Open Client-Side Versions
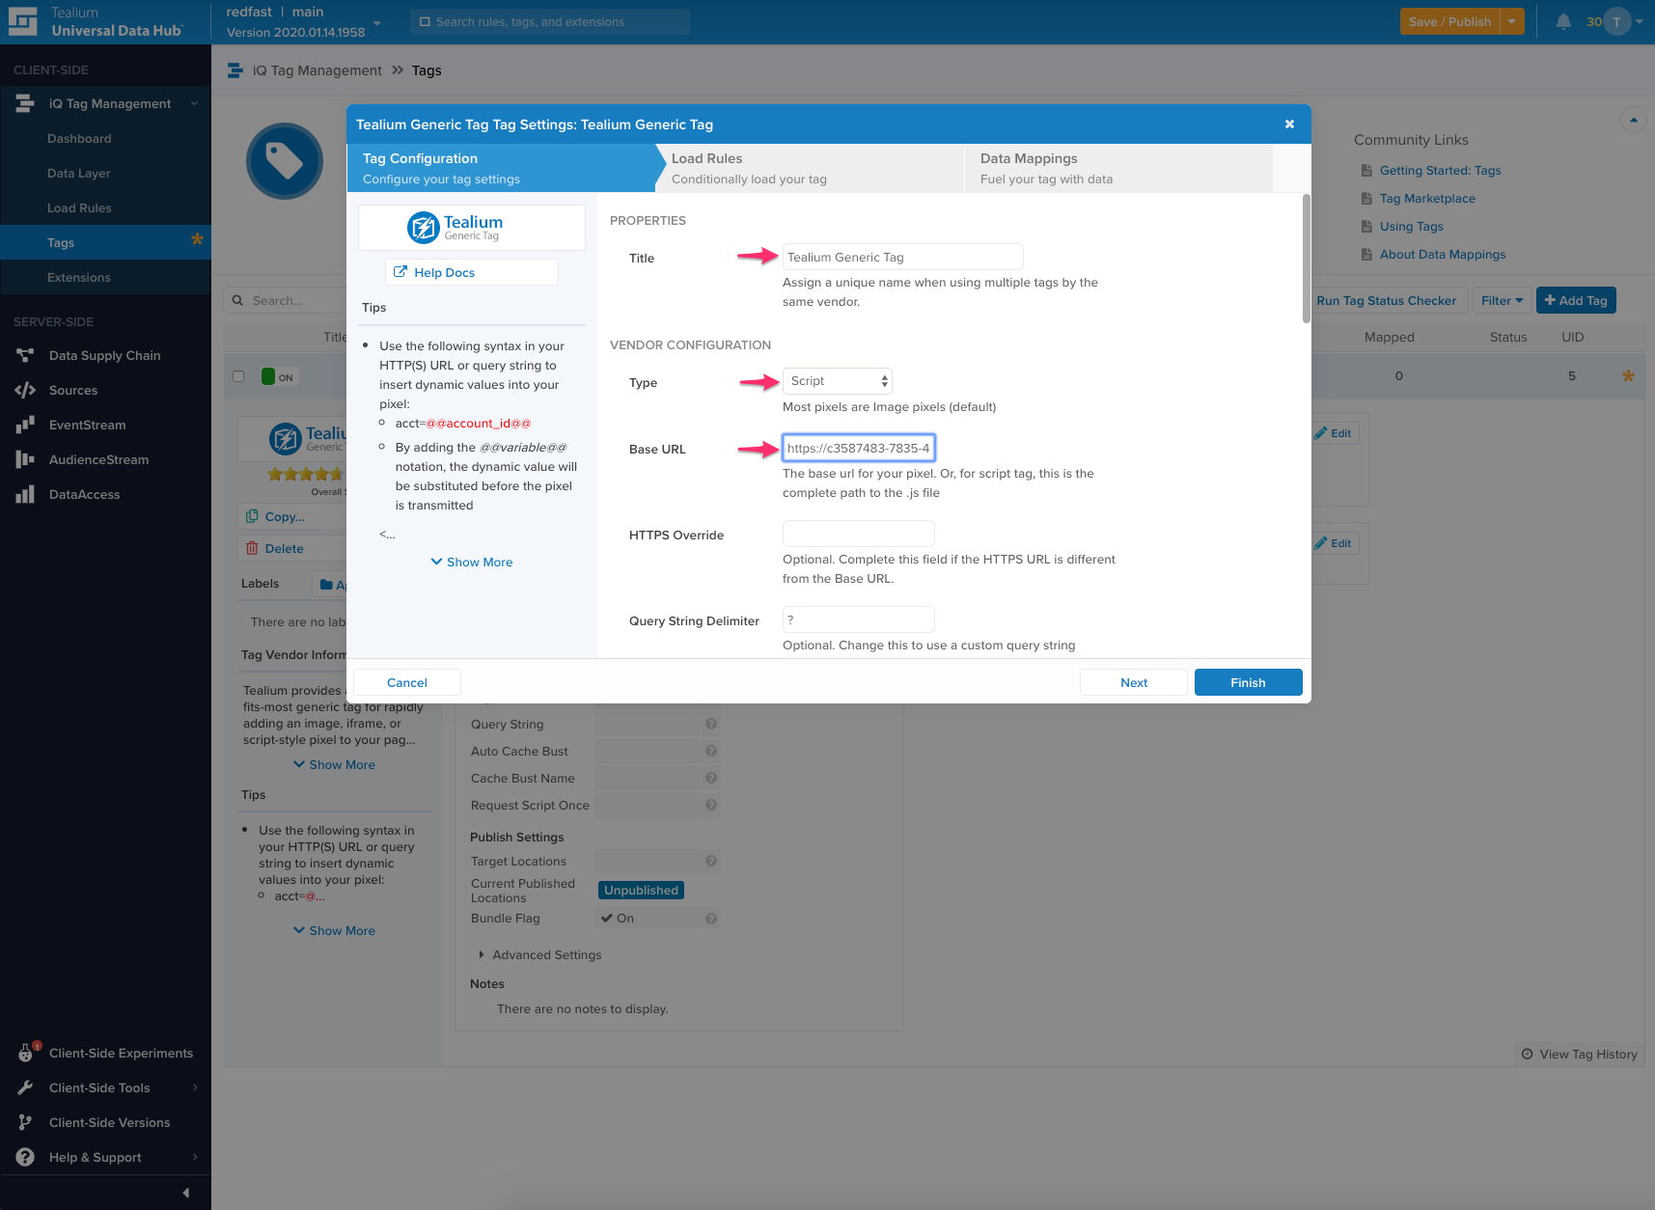1655x1210 pixels. coord(109,1122)
